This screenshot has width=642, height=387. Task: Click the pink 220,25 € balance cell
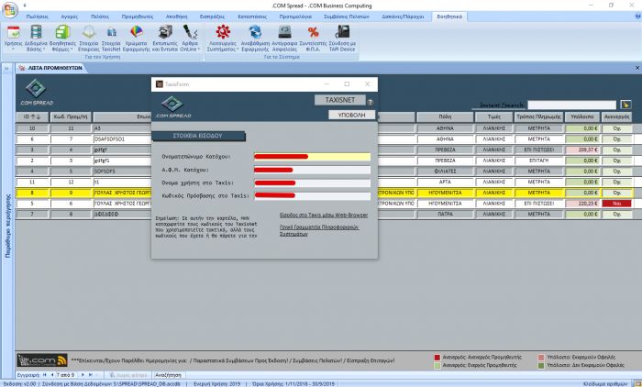(x=581, y=203)
